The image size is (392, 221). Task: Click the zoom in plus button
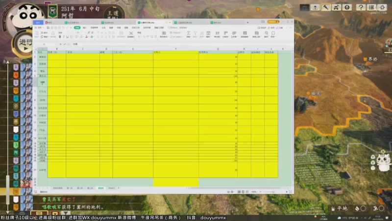click(x=287, y=192)
